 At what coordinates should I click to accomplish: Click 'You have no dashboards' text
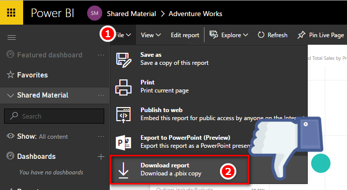click(x=51, y=172)
